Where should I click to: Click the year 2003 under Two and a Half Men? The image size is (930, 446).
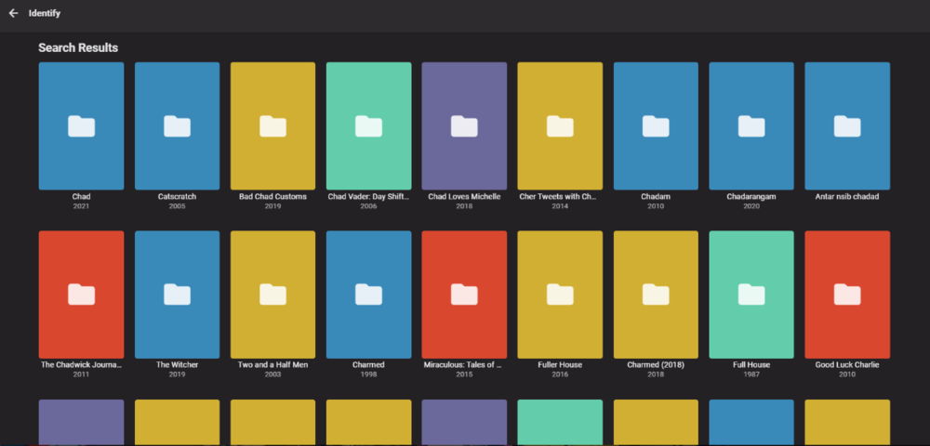pyautogui.click(x=272, y=374)
